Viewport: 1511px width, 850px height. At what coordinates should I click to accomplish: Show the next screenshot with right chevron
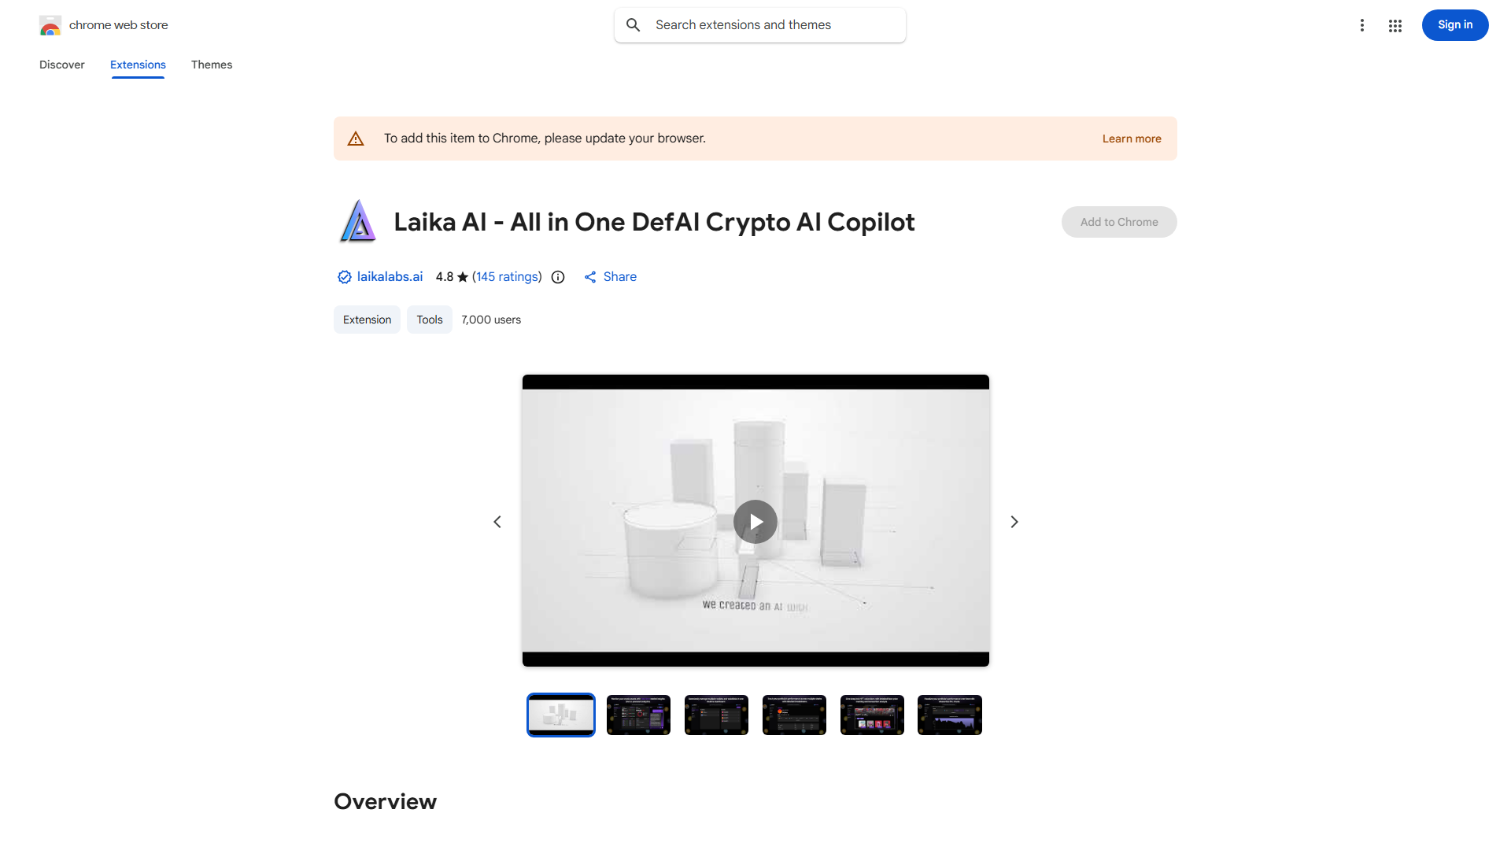[1014, 522]
